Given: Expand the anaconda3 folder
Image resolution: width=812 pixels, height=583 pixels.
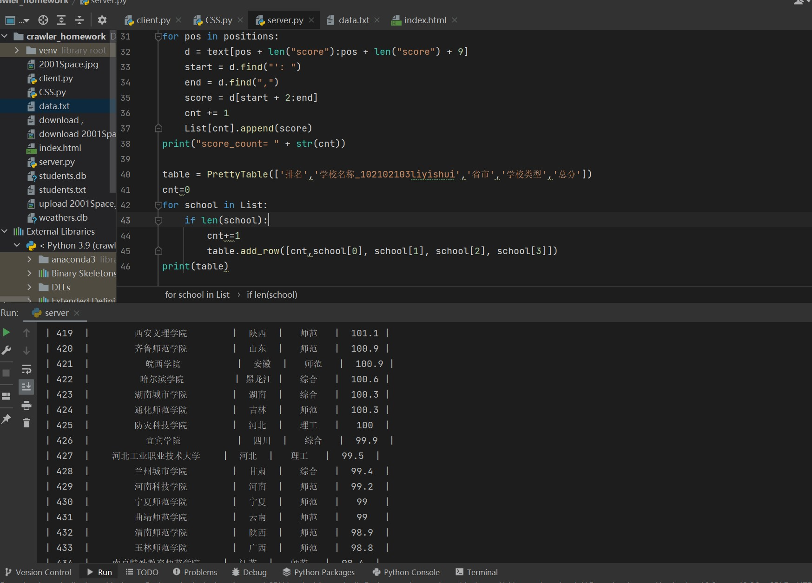Looking at the screenshot, I should [30, 259].
